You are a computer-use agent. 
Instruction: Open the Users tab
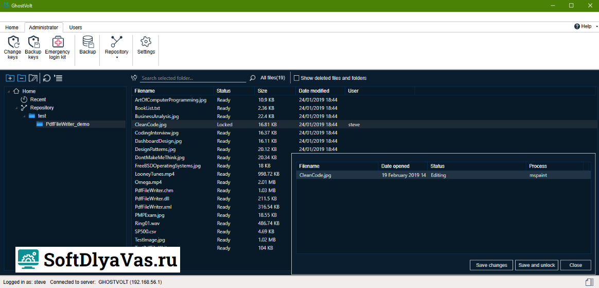[76, 27]
